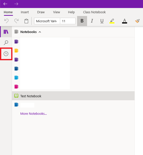Open the Class Notebook tab
Viewport: 143px width, 155px height.
(95, 12)
